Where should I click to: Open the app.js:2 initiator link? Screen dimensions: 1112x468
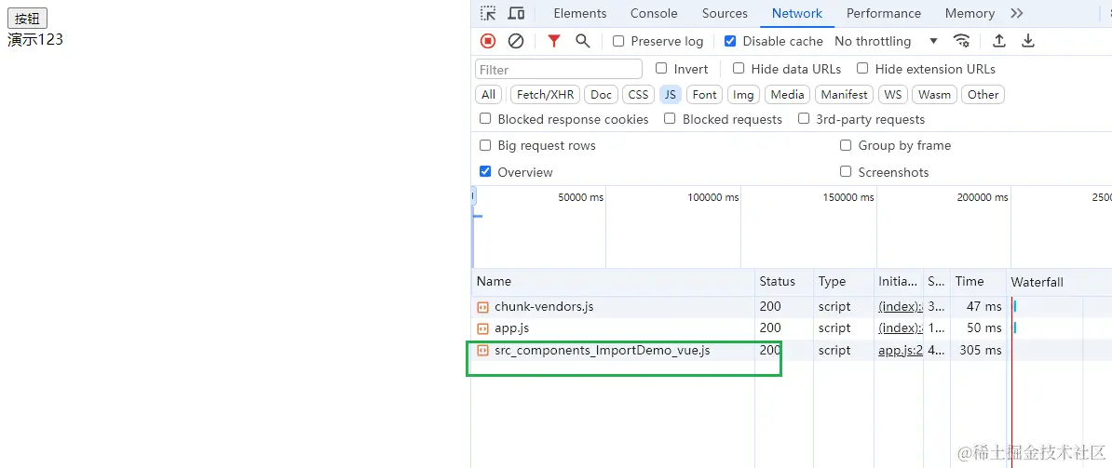pos(901,351)
